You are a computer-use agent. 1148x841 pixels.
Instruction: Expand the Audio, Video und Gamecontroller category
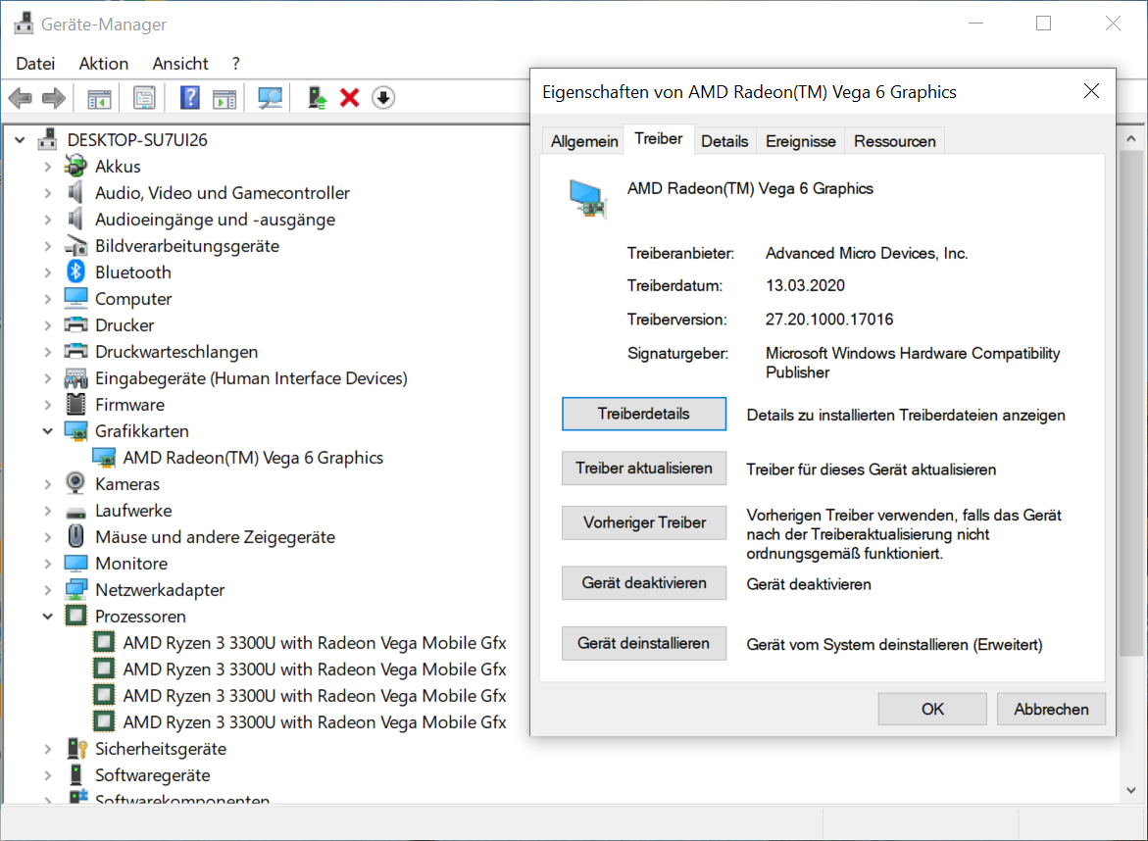click(x=48, y=193)
